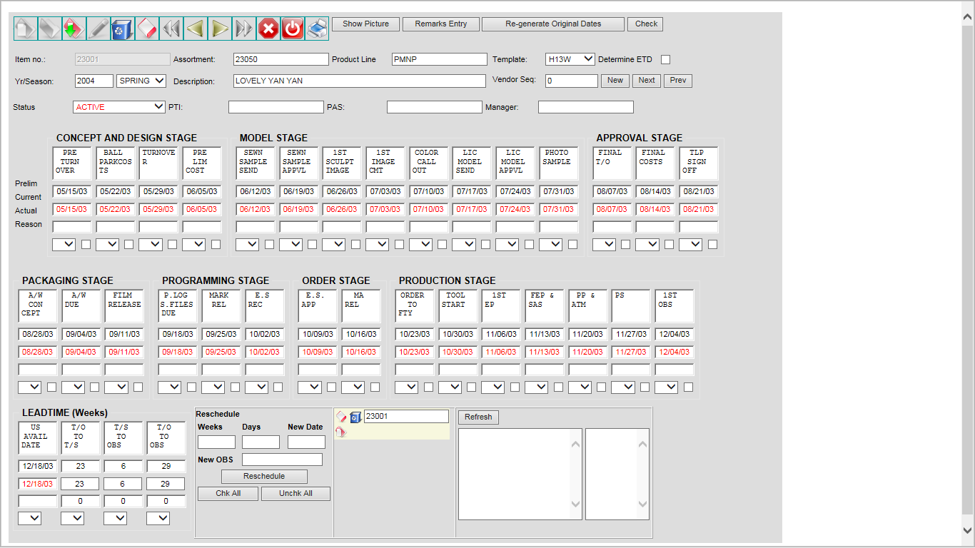
Task: Click the Reschedule New Date input box
Action: click(x=306, y=442)
